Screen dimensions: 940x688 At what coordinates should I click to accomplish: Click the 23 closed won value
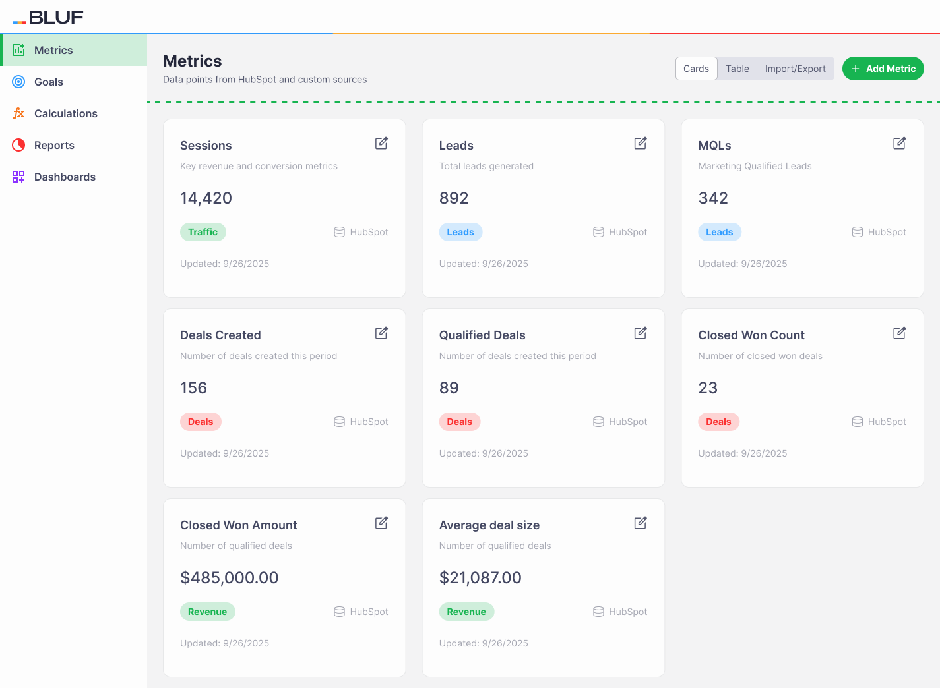(708, 388)
